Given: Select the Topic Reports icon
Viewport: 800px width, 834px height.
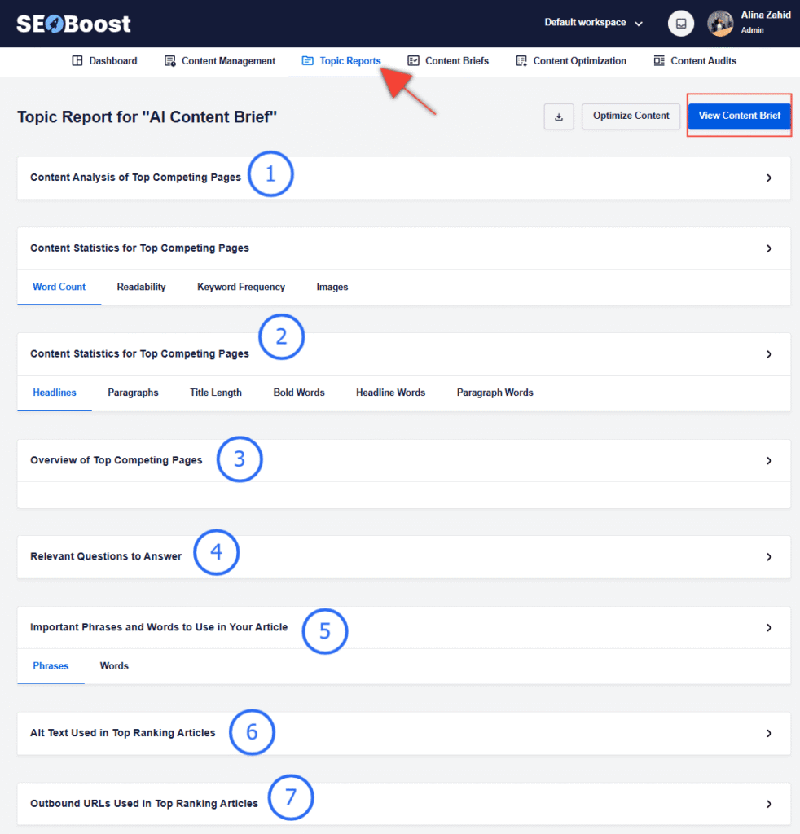Looking at the screenshot, I should pos(309,60).
